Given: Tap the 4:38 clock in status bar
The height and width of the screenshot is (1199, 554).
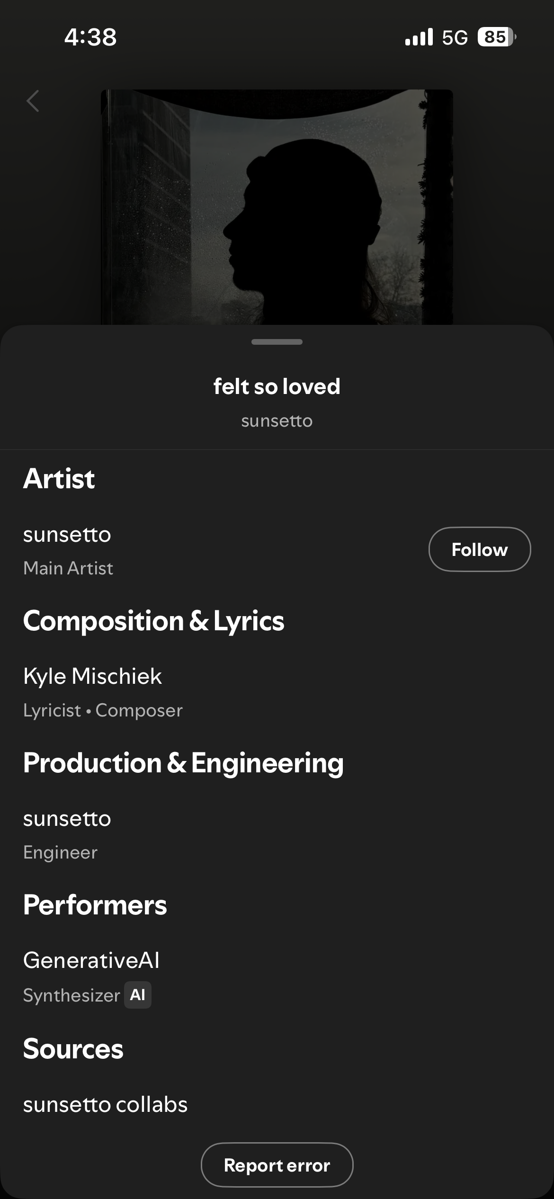Looking at the screenshot, I should (90, 37).
